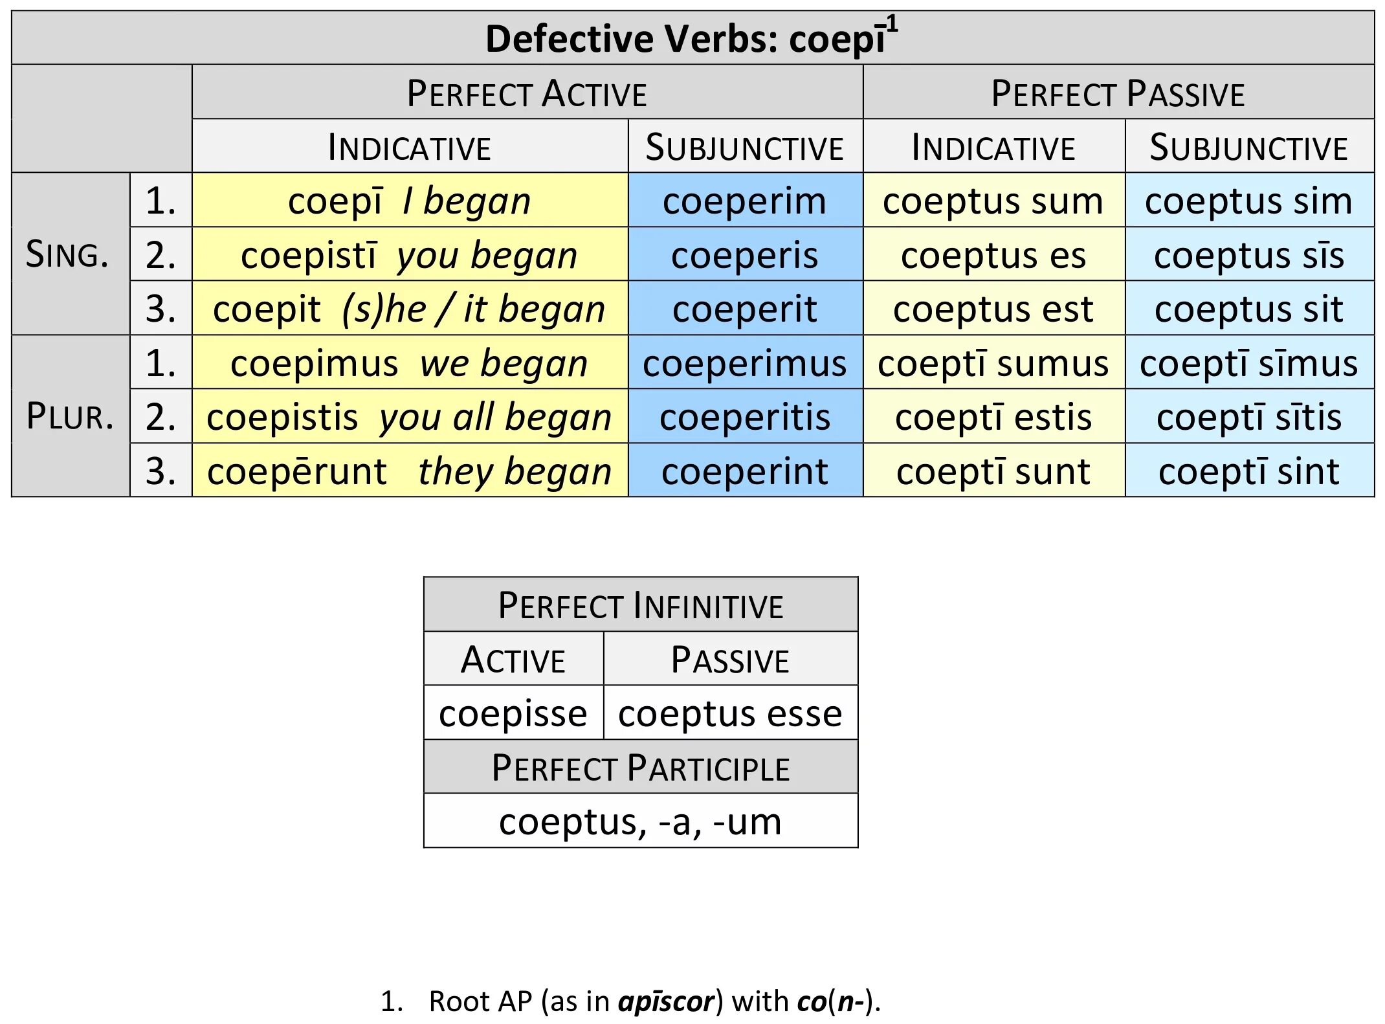The width and height of the screenshot is (1385, 1024).
Task: Click the Perfect Infinitive header
Action: [640, 605]
